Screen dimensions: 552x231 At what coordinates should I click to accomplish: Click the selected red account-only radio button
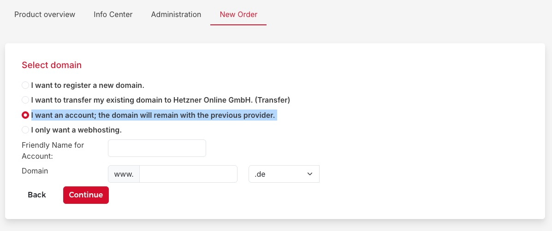pyautogui.click(x=25, y=115)
